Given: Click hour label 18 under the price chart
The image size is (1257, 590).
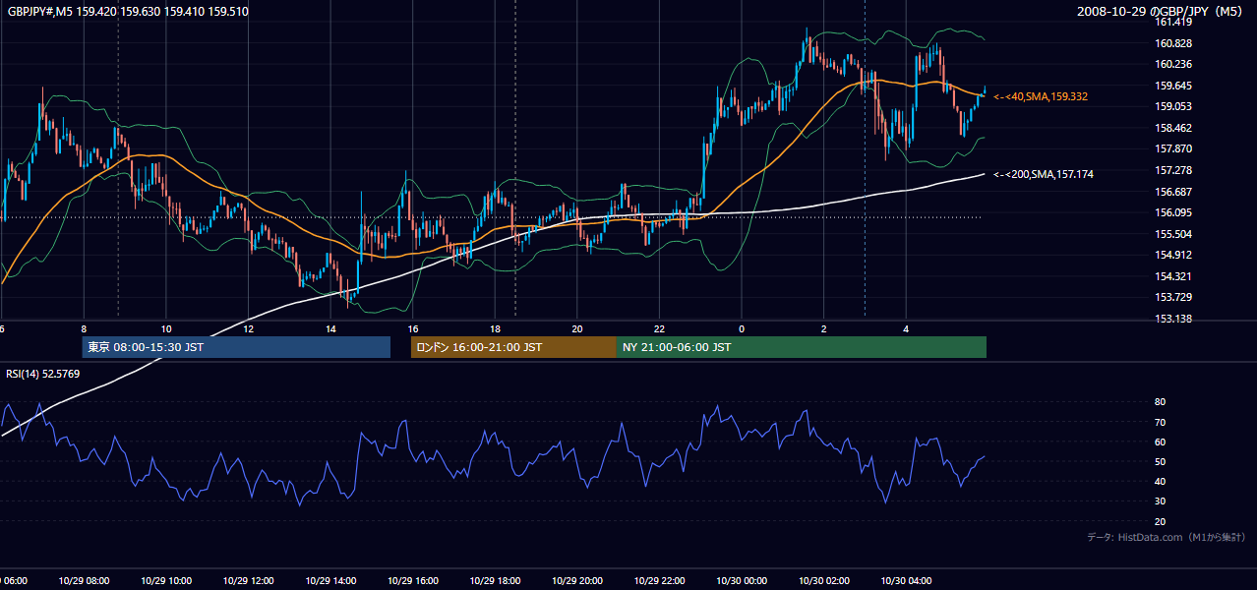Looking at the screenshot, I should [x=495, y=328].
